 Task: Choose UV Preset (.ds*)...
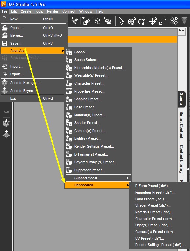[x=159, y=238]
